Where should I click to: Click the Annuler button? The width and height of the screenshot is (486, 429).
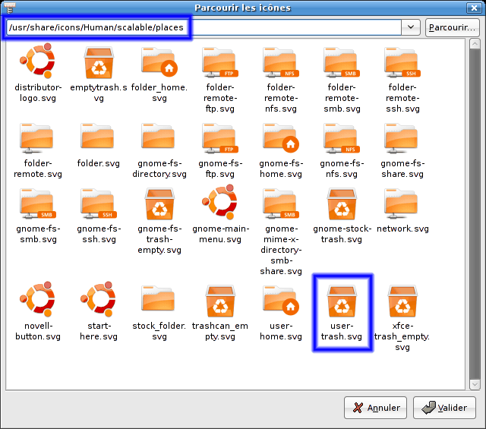click(x=375, y=408)
